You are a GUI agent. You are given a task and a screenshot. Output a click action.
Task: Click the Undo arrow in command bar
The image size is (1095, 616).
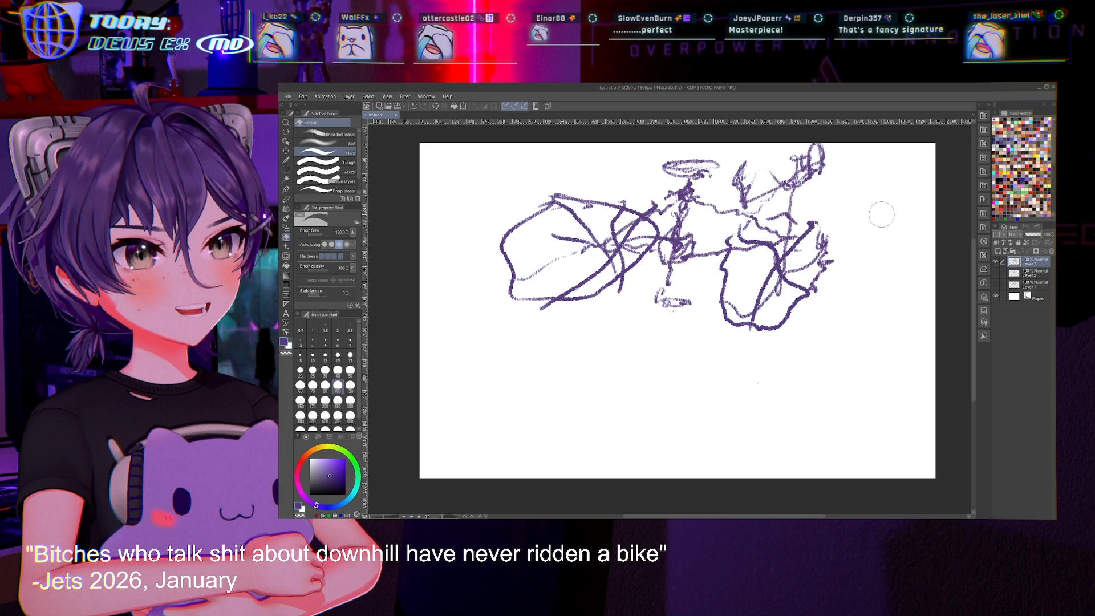(415, 106)
